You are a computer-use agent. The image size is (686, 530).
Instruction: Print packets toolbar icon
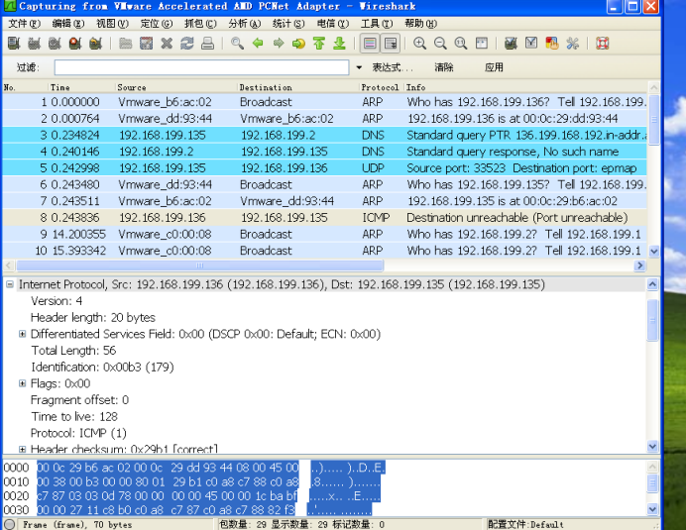click(x=208, y=44)
